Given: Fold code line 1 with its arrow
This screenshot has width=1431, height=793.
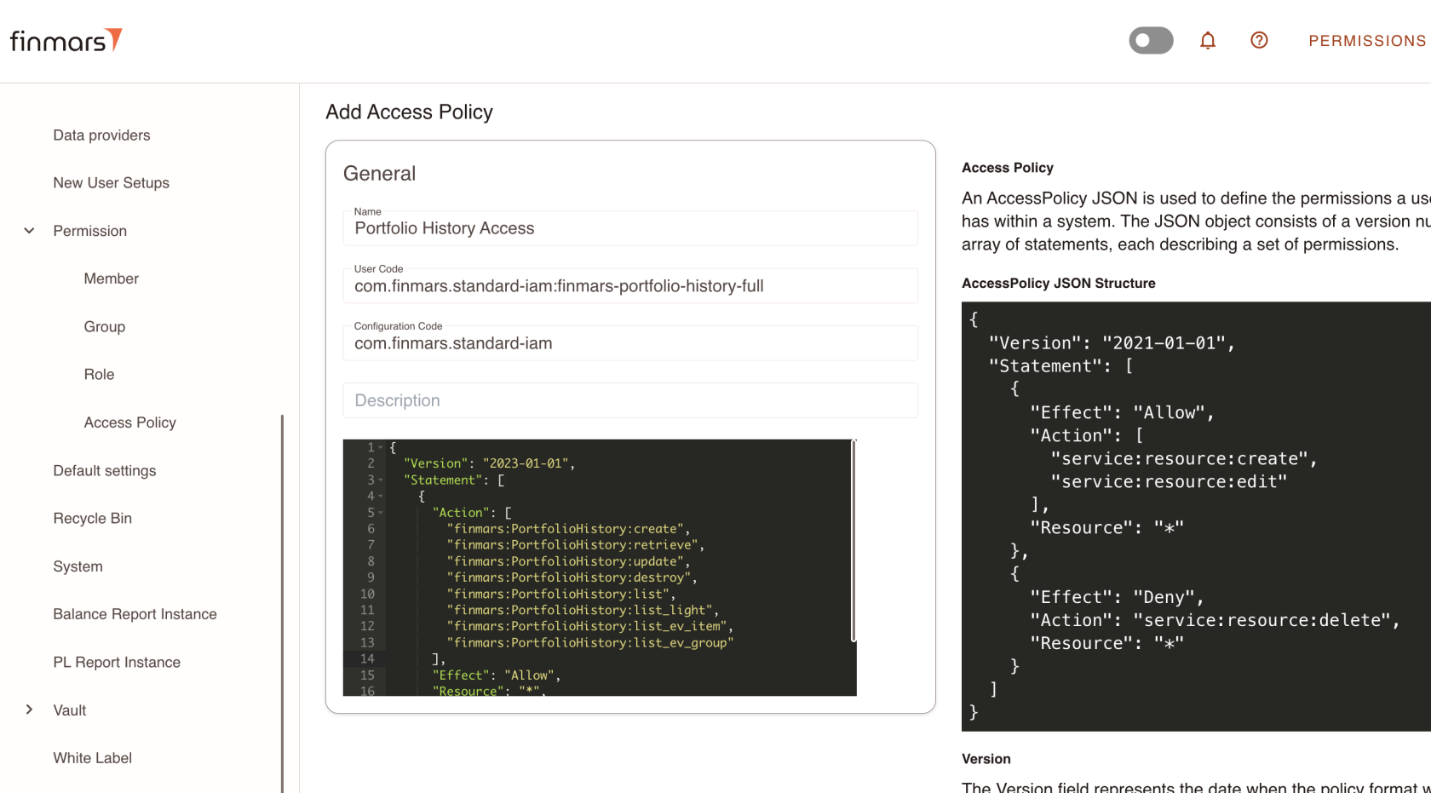Looking at the screenshot, I should (381, 447).
